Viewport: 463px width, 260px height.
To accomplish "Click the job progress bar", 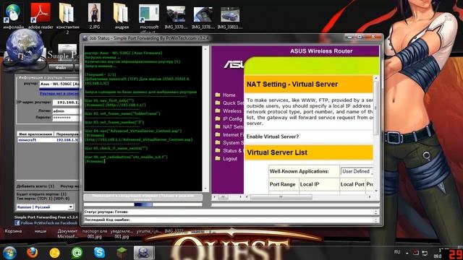I will tap(143, 204).
